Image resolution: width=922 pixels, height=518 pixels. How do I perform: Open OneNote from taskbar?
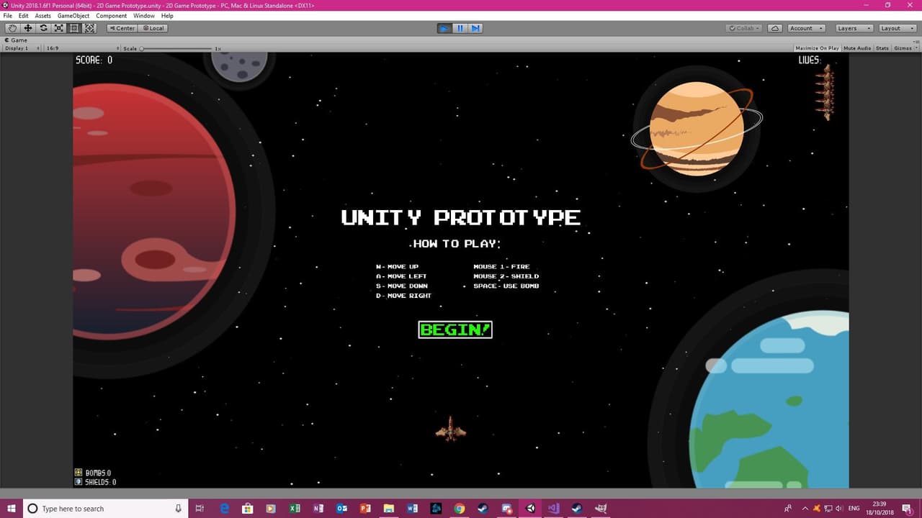pyautogui.click(x=318, y=508)
